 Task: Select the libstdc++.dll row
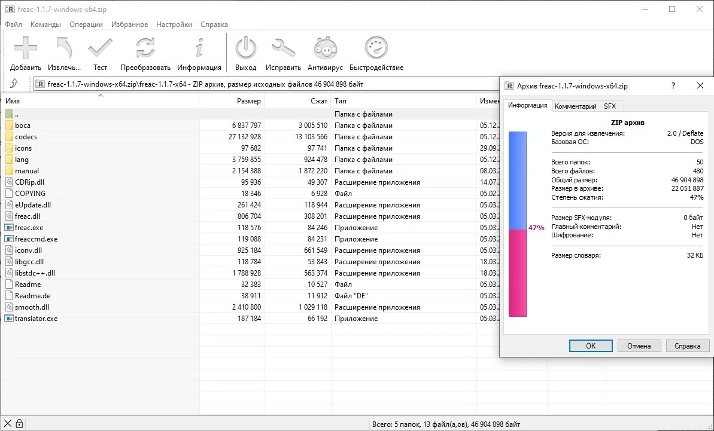(251, 273)
